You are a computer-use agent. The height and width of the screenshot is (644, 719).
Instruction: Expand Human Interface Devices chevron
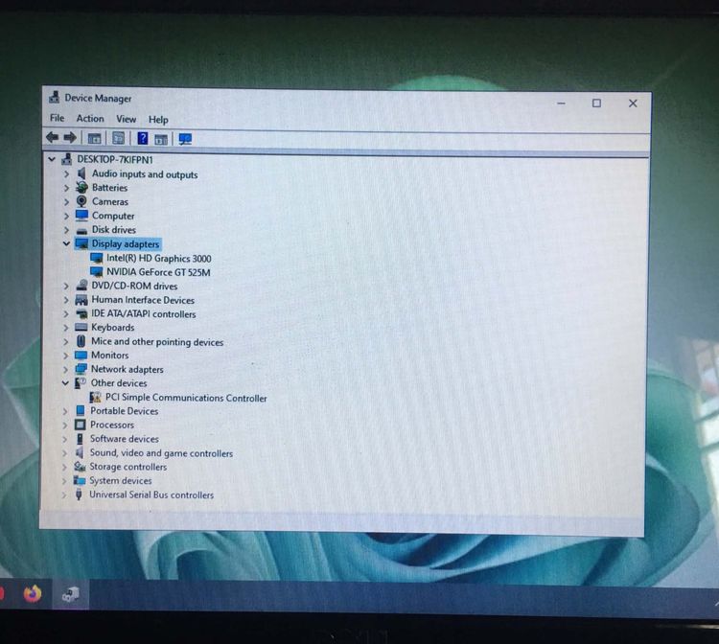point(66,300)
